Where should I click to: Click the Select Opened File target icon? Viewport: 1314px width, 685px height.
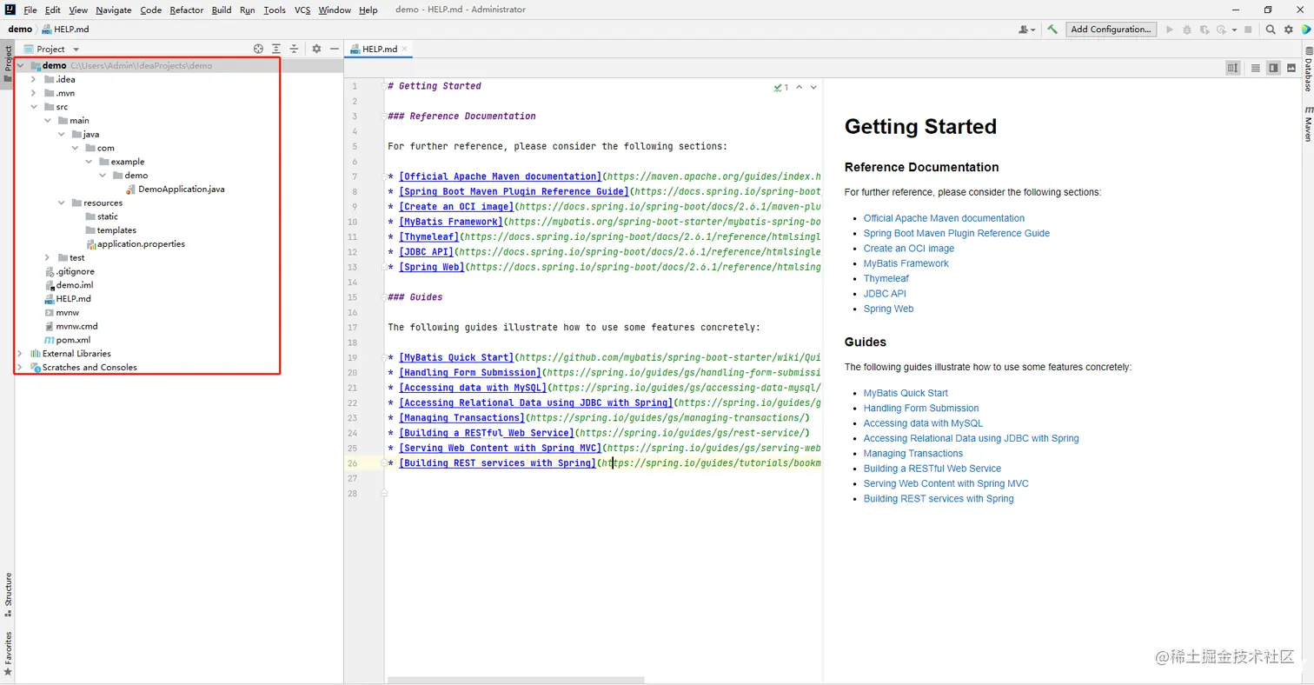tap(258, 49)
